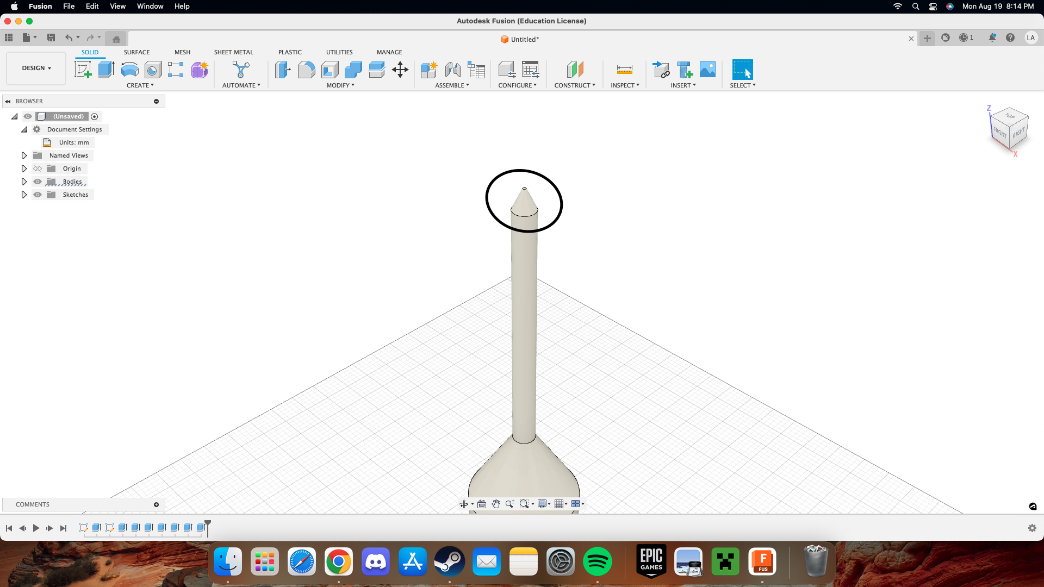
Task: Toggle visibility of the Unsaved root component
Action: (28, 116)
